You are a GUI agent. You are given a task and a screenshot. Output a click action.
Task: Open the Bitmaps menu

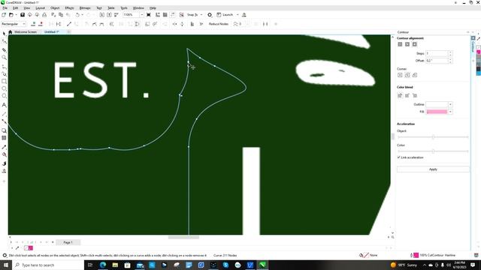85,8
